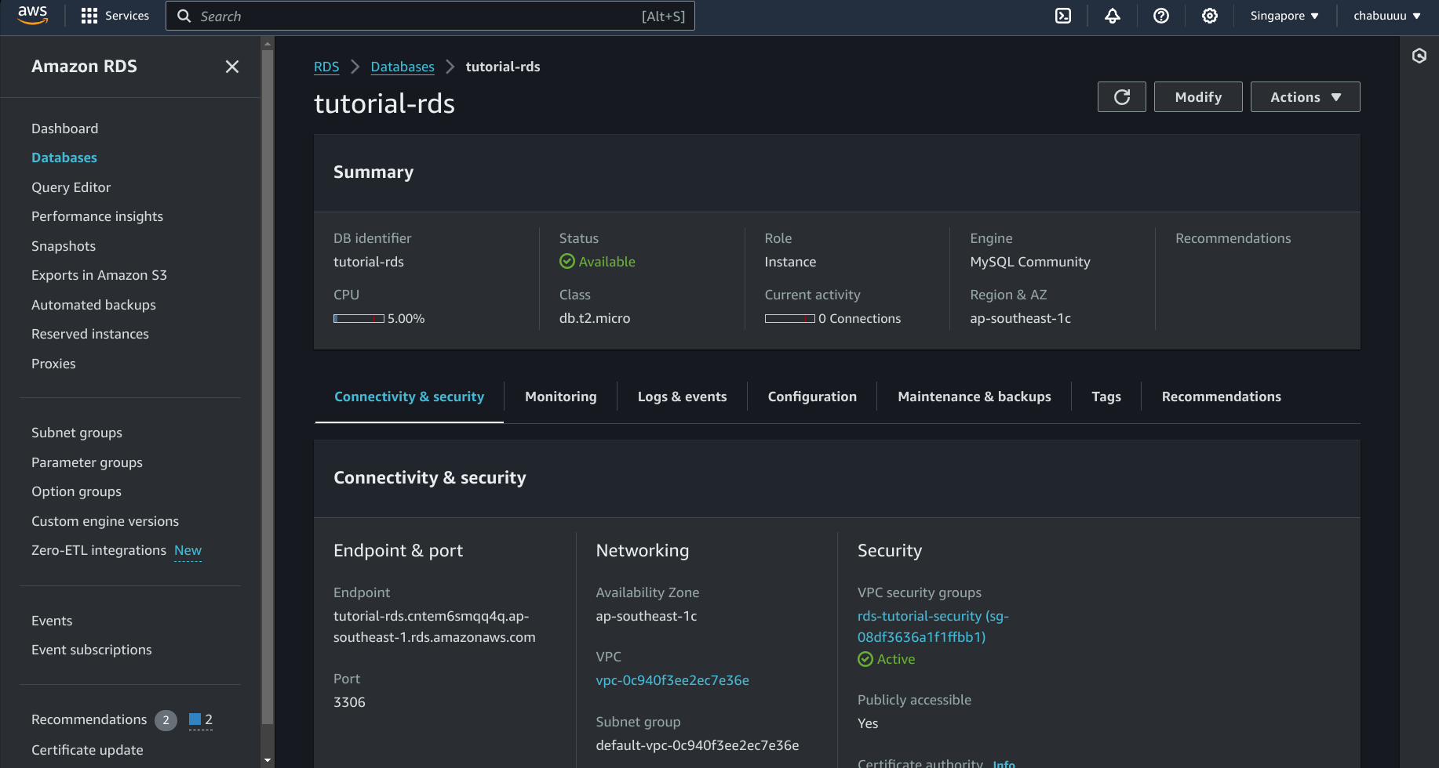This screenshot has height=768, width=1439.
Task: Open the notifications bell icon
Action: [x=1113, y=16]
